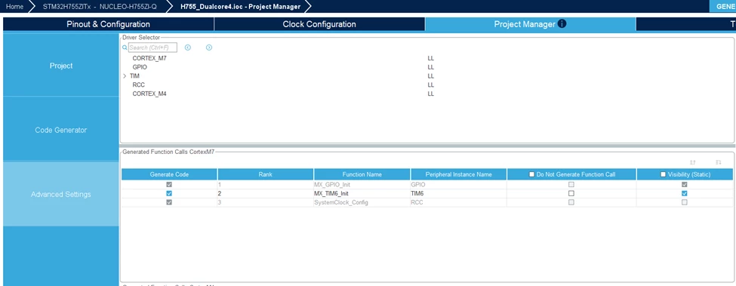This screenshot has height=286, width=736.
Task: Click the MX_GPIO_Init function name cell
Action: [x=362, y=185]
